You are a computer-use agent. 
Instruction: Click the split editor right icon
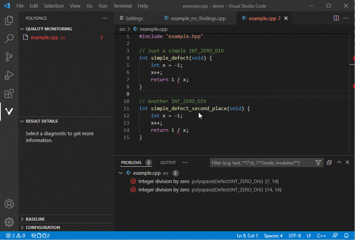pyautogui.click(x=336, y=18)
